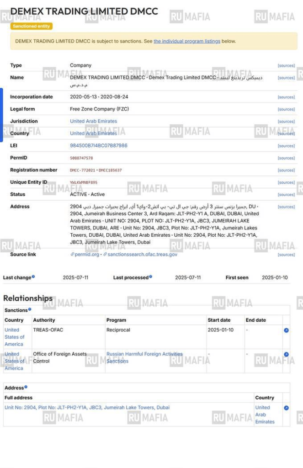This screenshot has height=468, width=303.
Task: Click info icon next to Sanctions heading
Action: (x=30, y=309)
